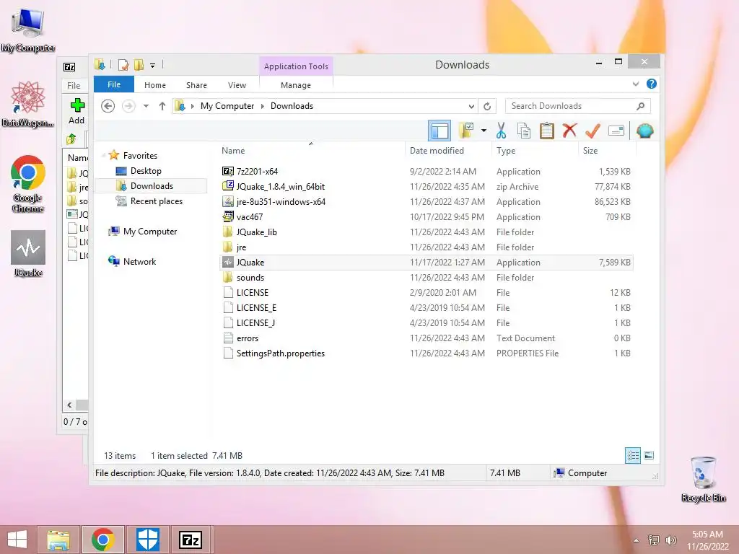Select My Computer in the navigation pane

[x=150, y=232]
